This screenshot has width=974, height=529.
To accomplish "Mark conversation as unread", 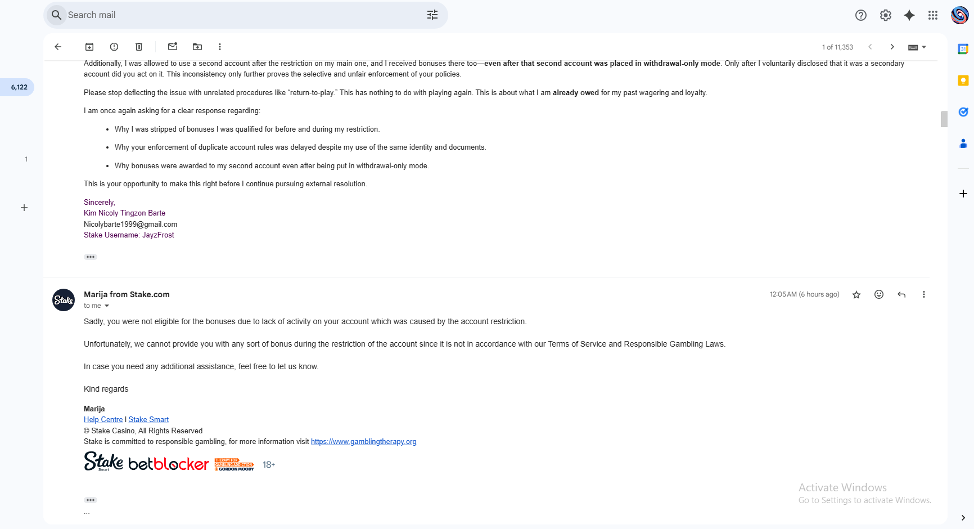I will pos(173,47).
